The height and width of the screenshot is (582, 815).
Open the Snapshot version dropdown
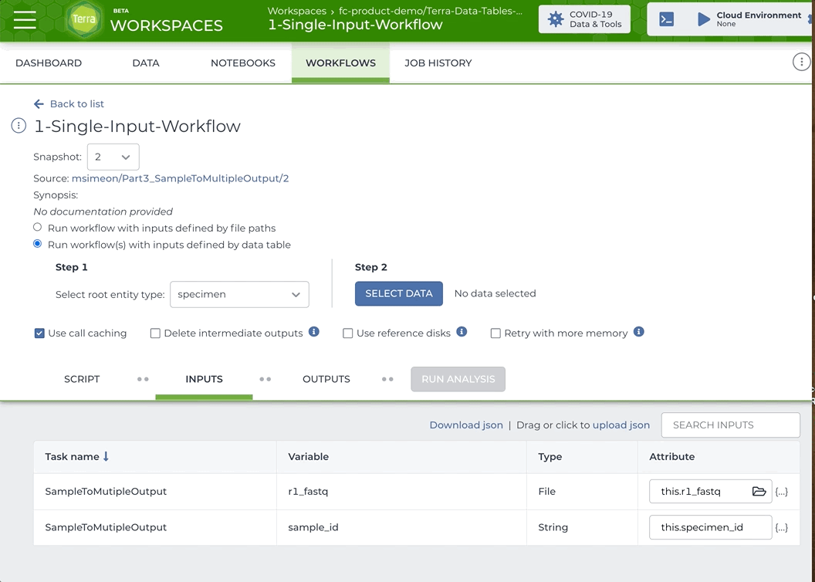coord(113,157)
